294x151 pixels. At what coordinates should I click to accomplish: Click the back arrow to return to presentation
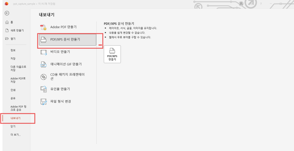7,13
